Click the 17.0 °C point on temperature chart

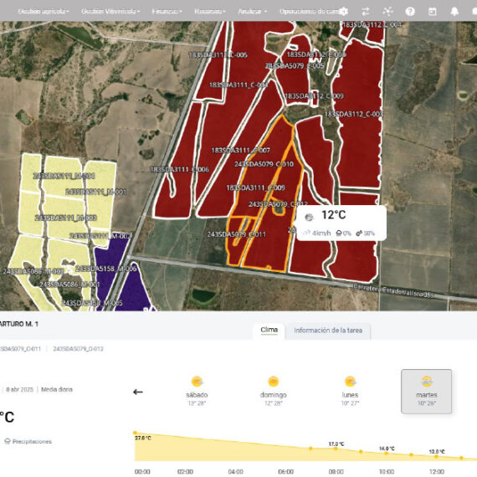pyautogui.click(x=336, y=449)
